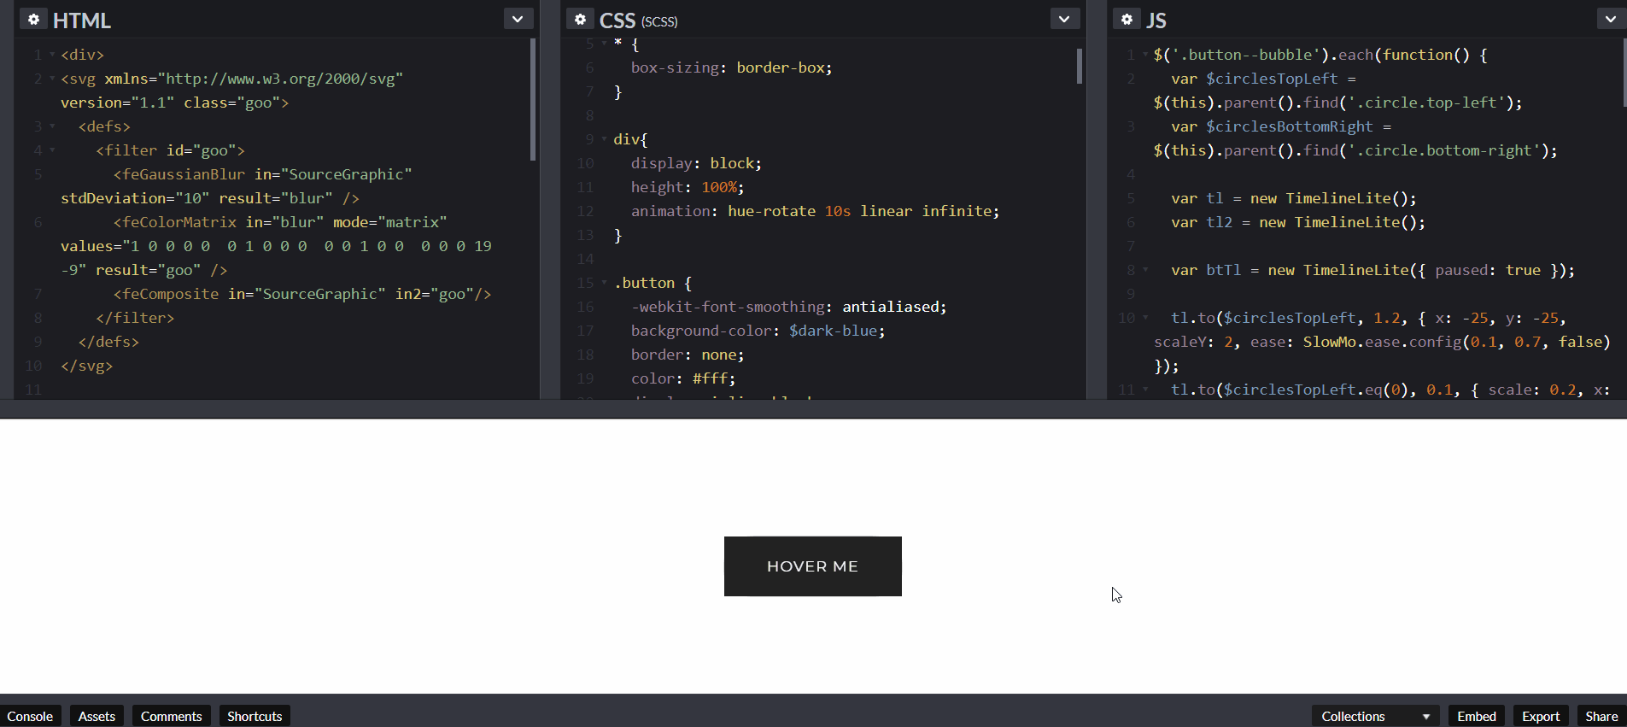The width and height of the screenshot is (1627, 727).
Task: Open CSS editor settings gear
Action: (580, 19)
